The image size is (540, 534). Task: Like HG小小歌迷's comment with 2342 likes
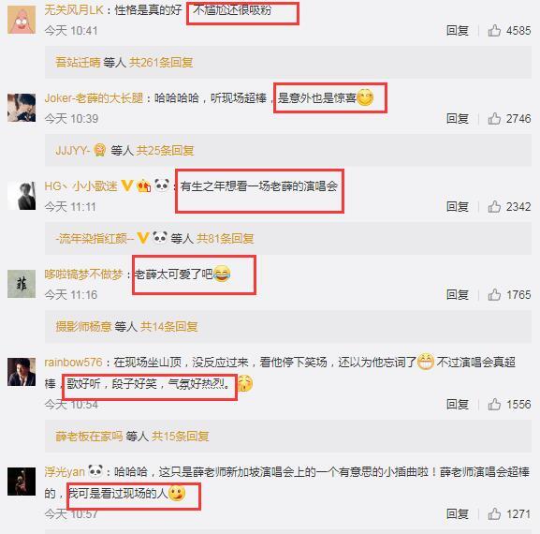(494, 206)
